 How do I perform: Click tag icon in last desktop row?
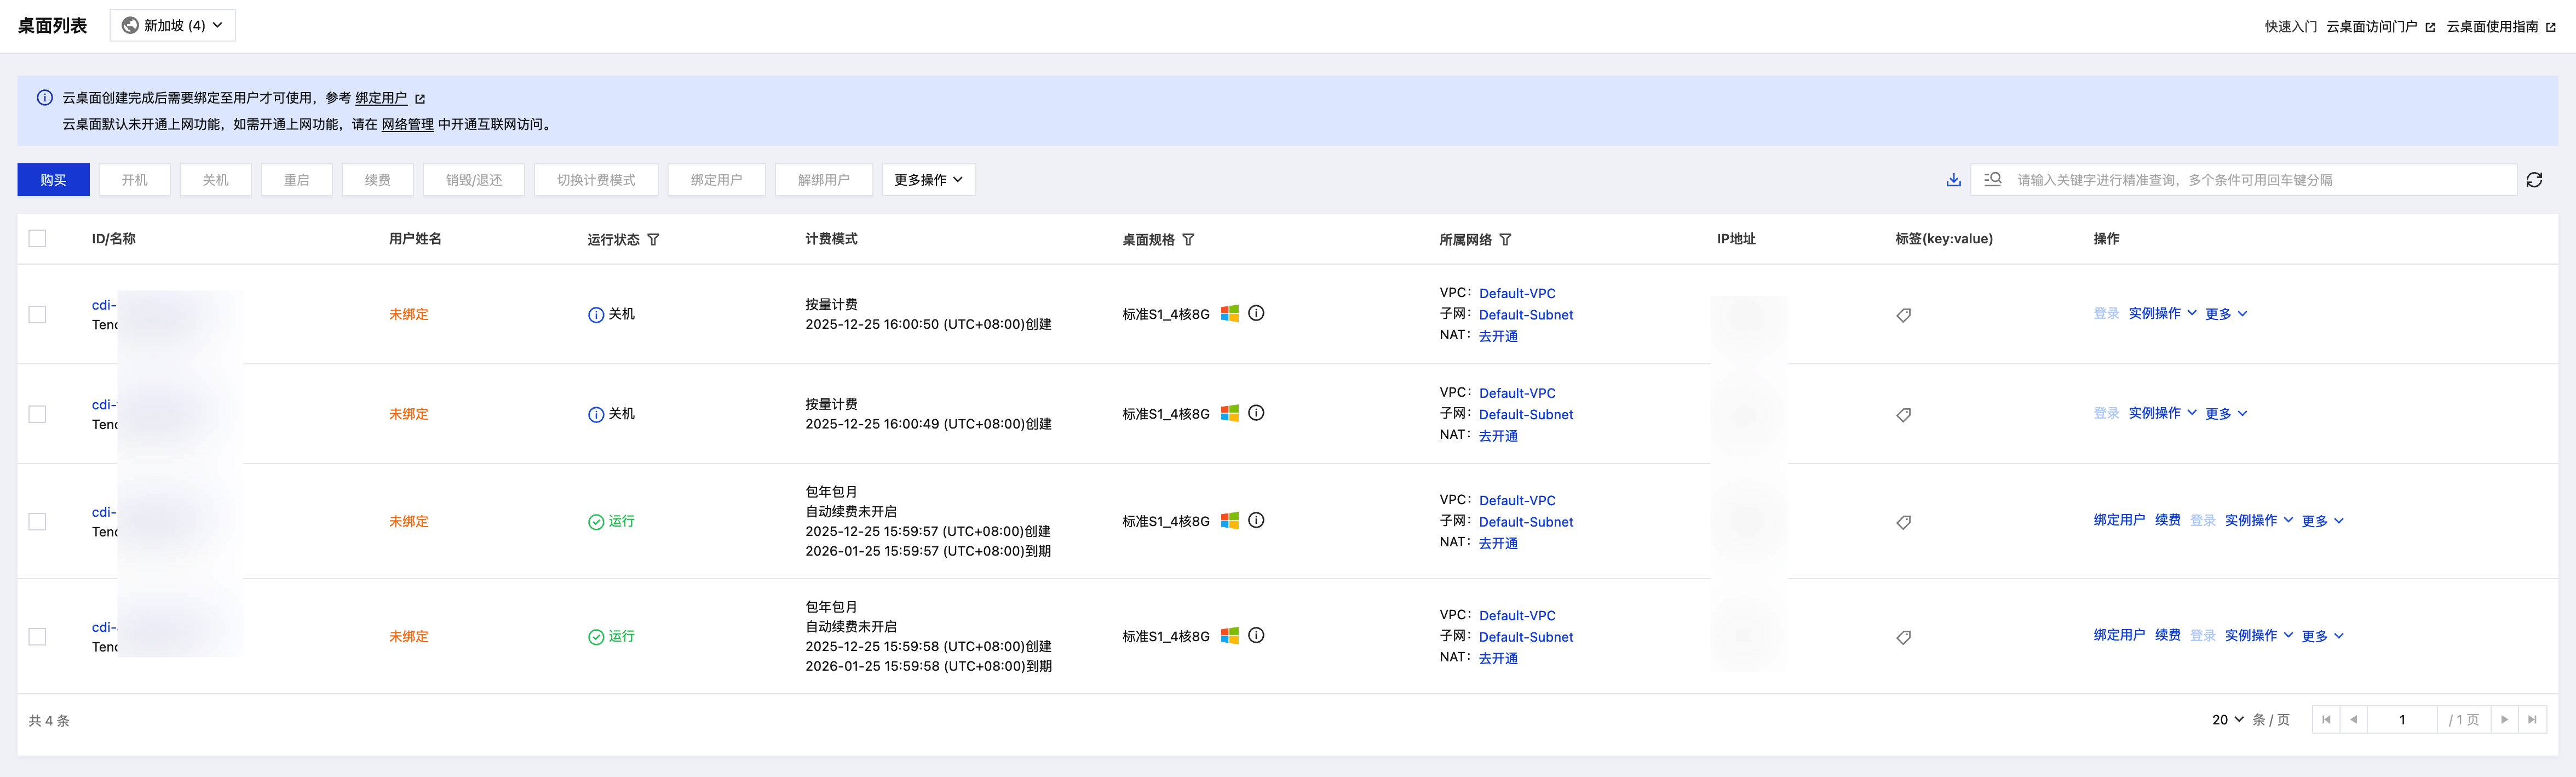click(1903, 637)
